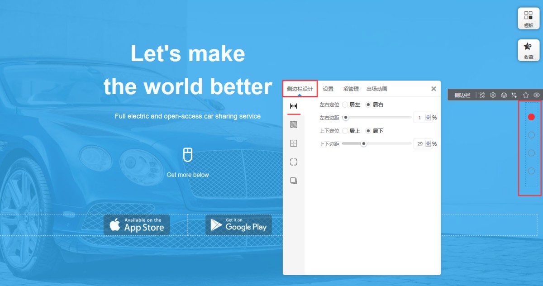Click the third sidebar navigation dot
This screenshot has height=286, width=543.
tap(531, 153)
